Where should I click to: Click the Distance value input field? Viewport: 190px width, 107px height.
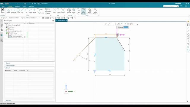coord(126,27)
